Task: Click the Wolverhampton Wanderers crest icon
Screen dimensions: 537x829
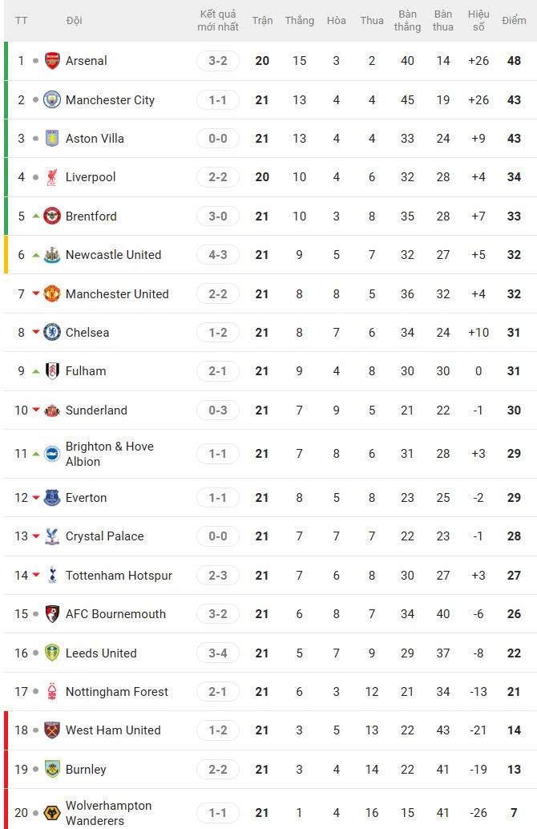Action: [x=52, y=813]
